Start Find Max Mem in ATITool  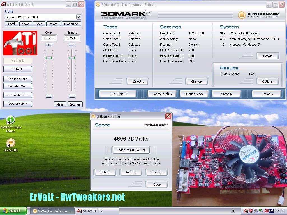[17, 86]
